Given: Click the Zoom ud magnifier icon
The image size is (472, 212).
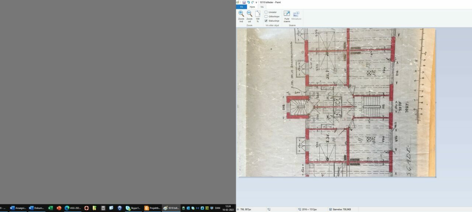Looking at the screenshot, I should click(x=249, y=14).
